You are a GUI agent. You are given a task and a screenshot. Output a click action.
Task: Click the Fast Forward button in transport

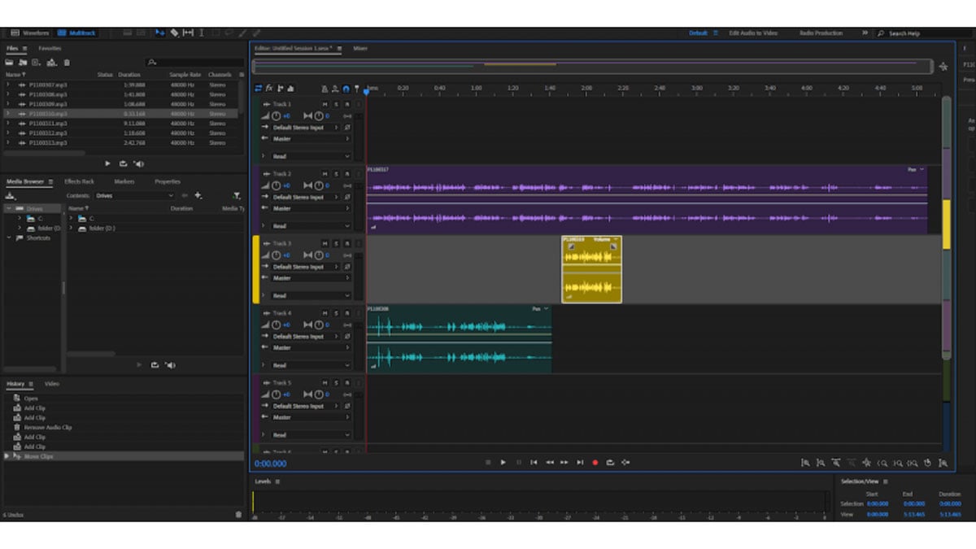564,462
